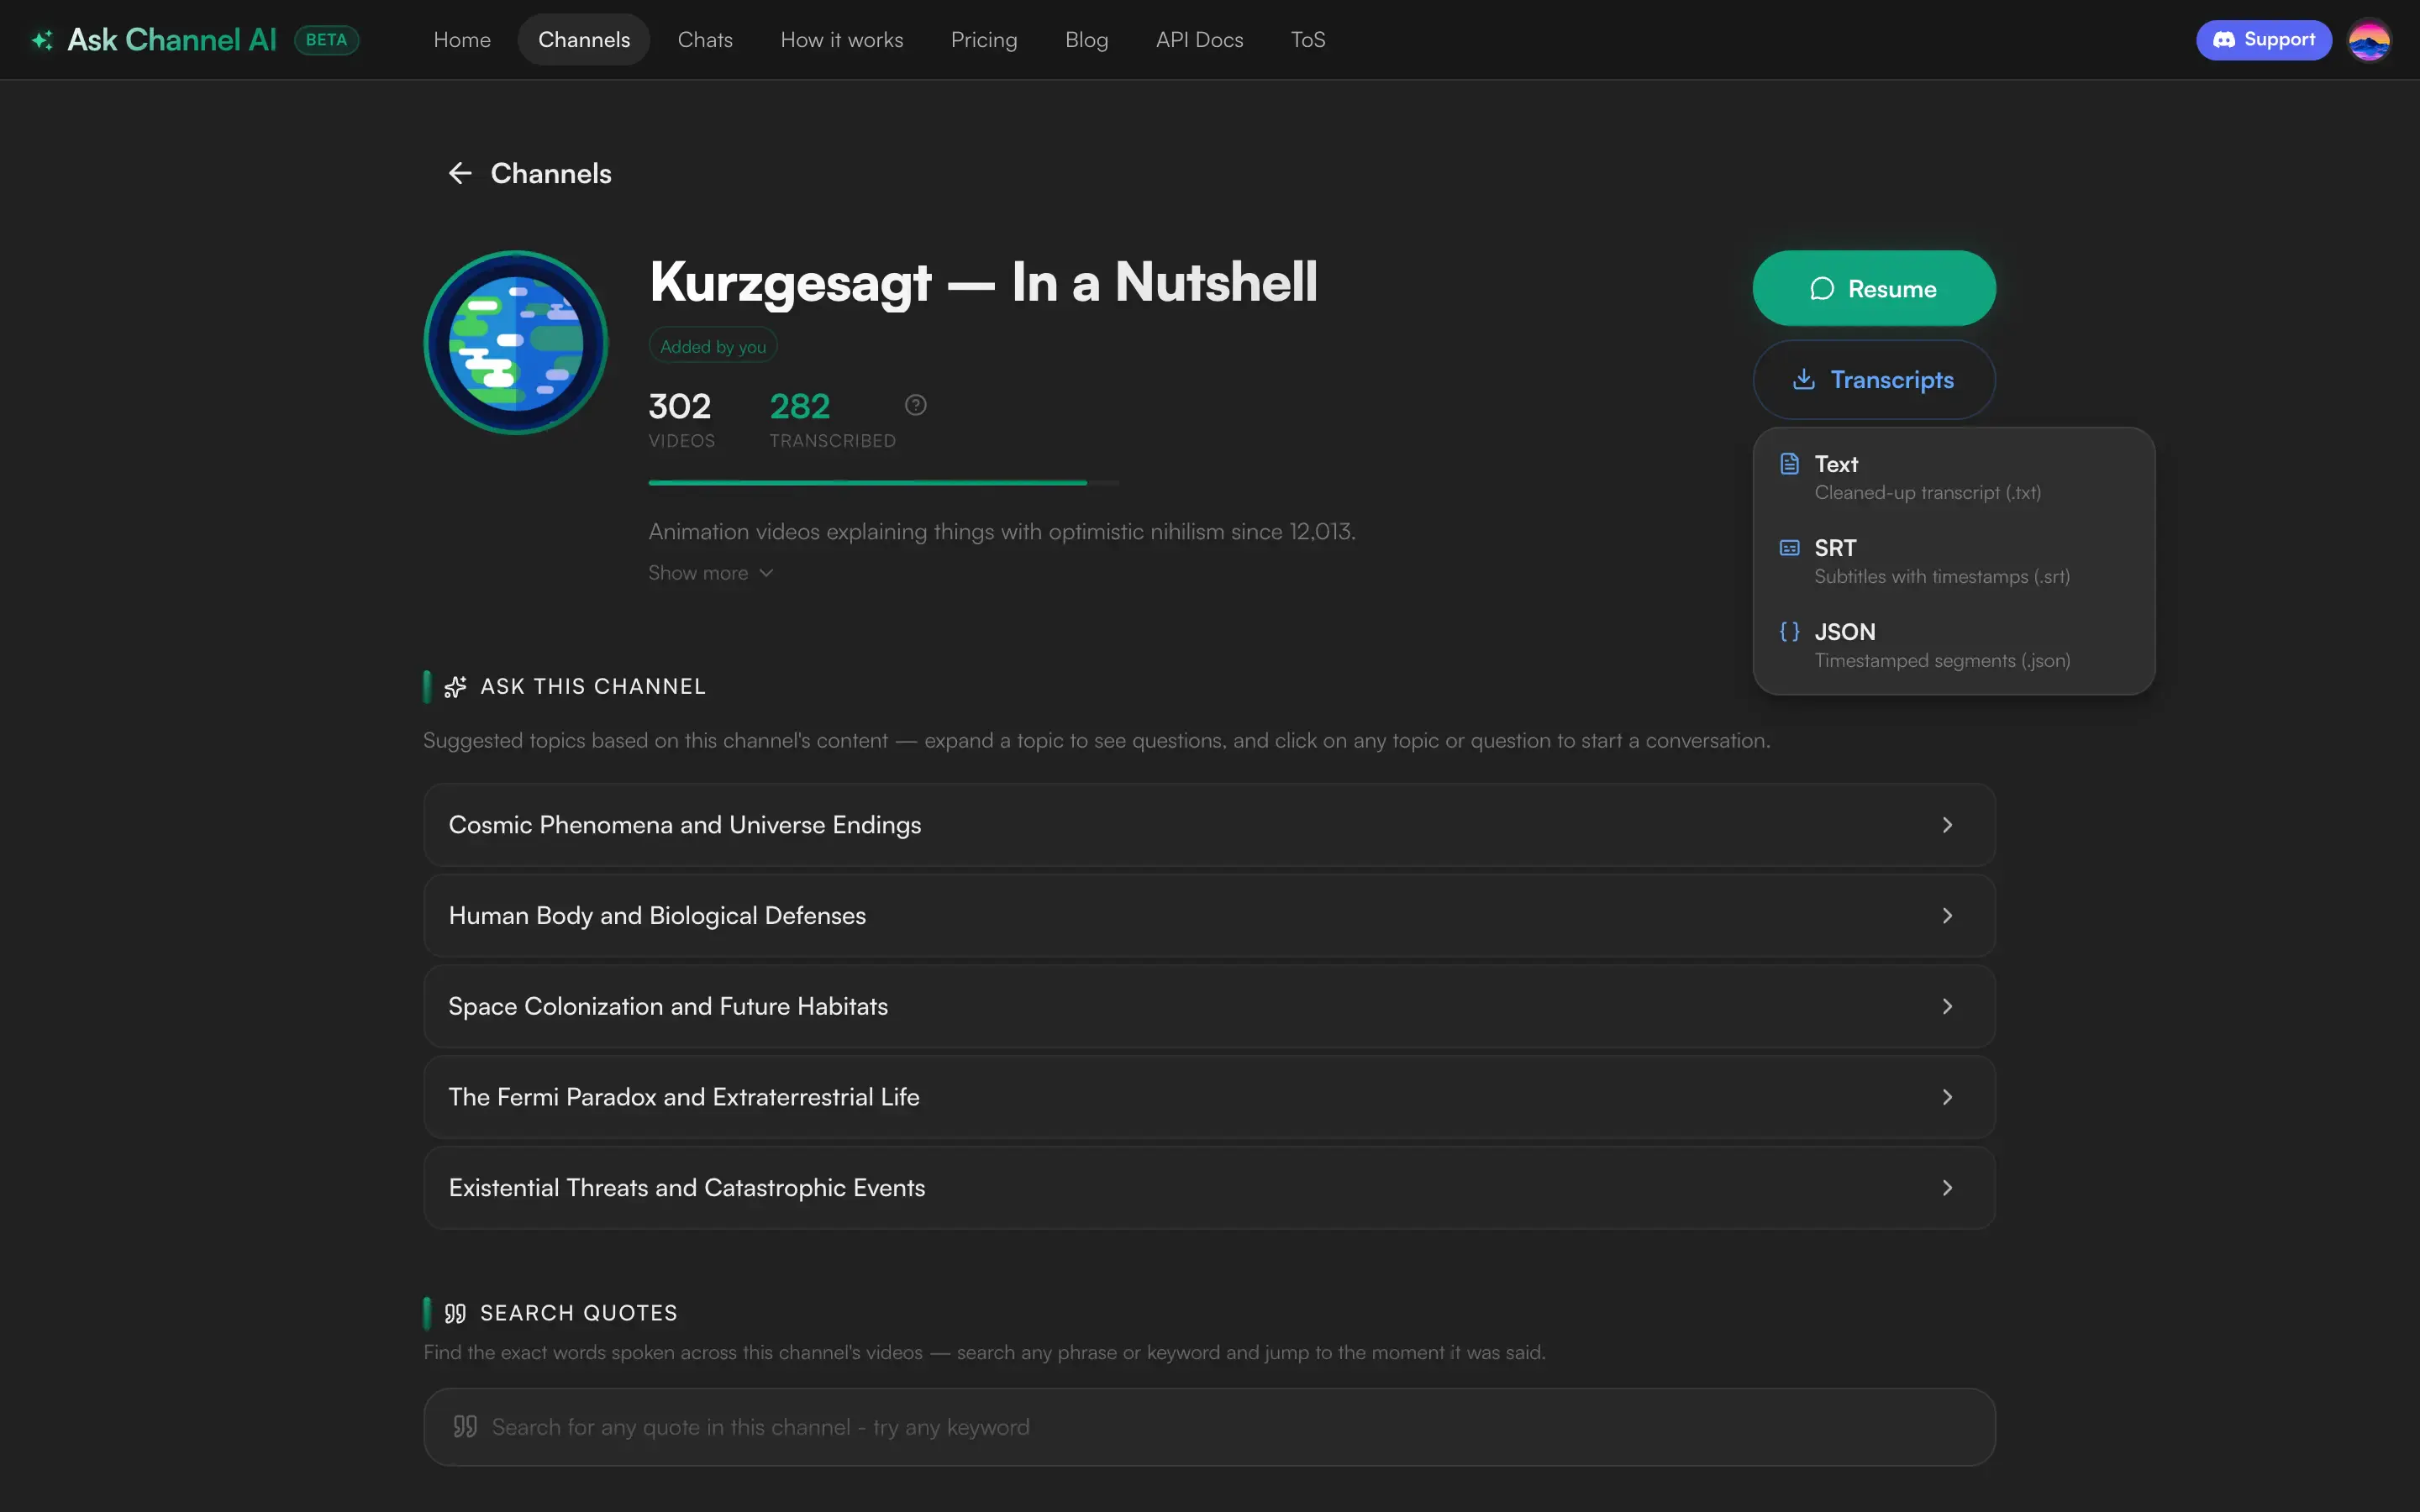Expand The Fermi Paradox and Extraterrestrial Life
Screen dimensions: 2420x1512
tap(1209, 1097)
